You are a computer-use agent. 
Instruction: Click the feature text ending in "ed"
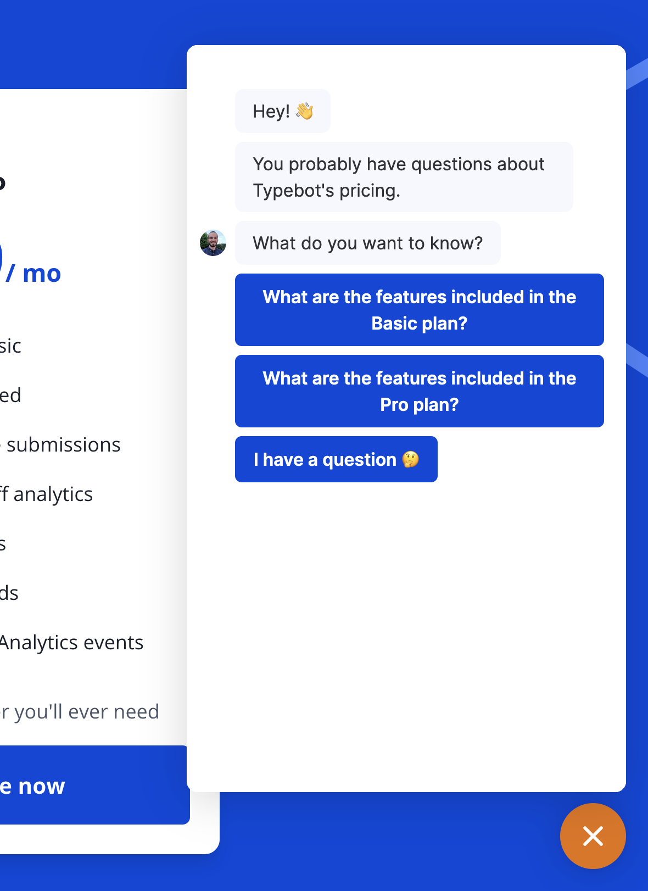tap(10, 395)
